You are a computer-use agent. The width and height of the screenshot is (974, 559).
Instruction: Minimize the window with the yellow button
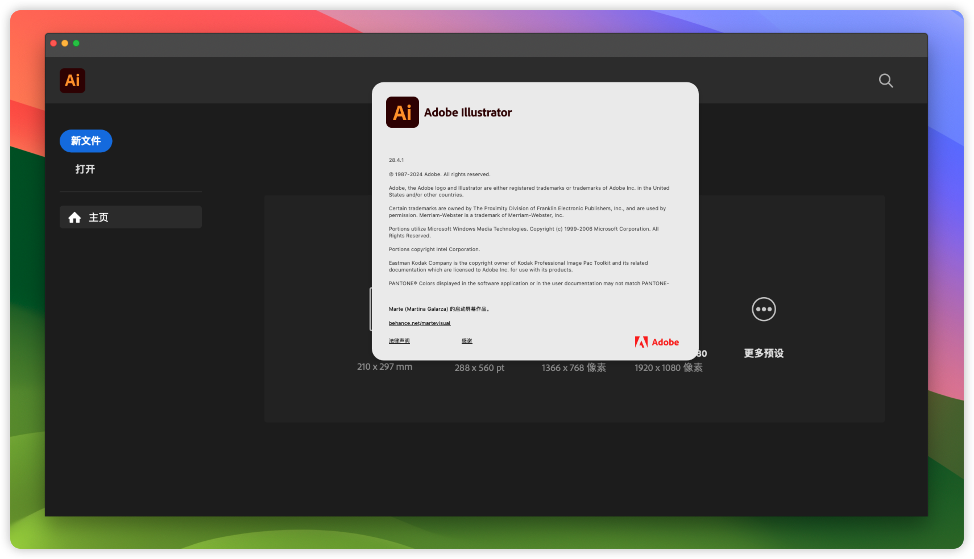(65, 43)
